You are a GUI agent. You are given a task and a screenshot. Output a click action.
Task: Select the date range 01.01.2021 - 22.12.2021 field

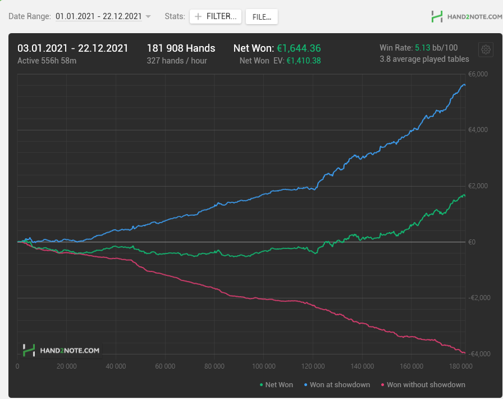(x=98, y=16)
